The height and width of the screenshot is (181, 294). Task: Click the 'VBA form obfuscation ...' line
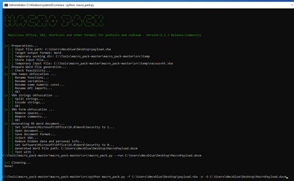29,109
